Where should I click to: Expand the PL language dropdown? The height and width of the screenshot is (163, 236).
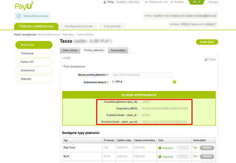[x=197, y=2]
